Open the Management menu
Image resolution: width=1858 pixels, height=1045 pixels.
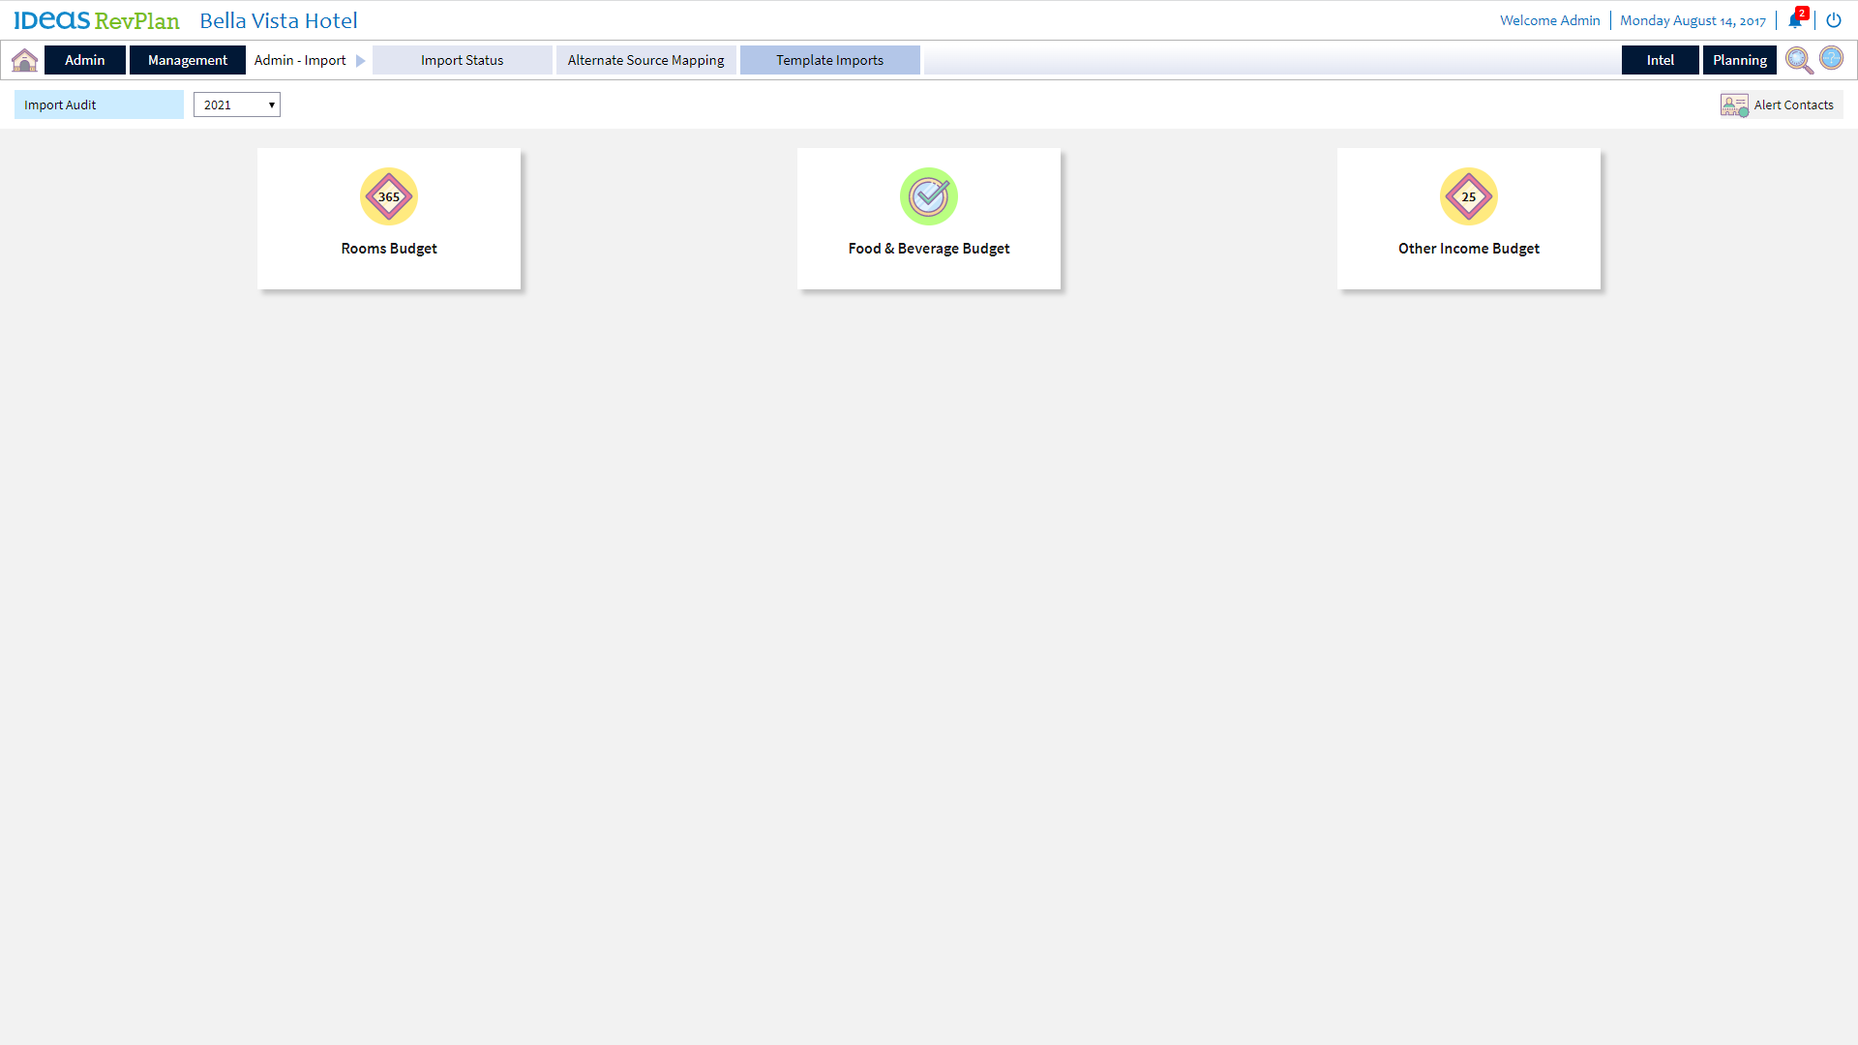(x=188, y=60)
